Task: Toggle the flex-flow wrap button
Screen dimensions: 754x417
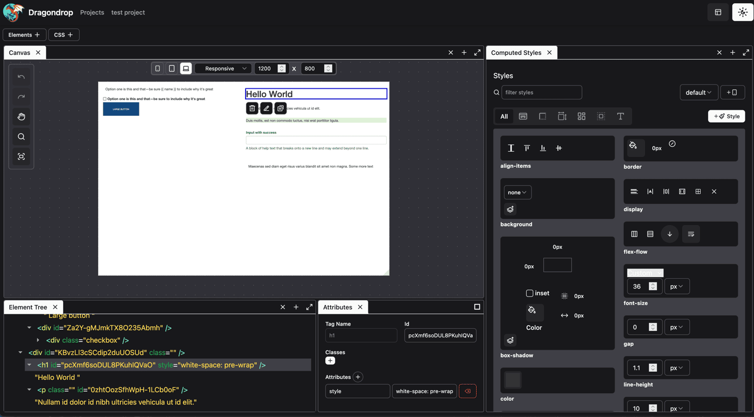Action: tap(691, 234)
